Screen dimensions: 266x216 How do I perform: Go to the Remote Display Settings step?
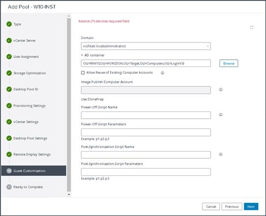[x=32, y=154]
